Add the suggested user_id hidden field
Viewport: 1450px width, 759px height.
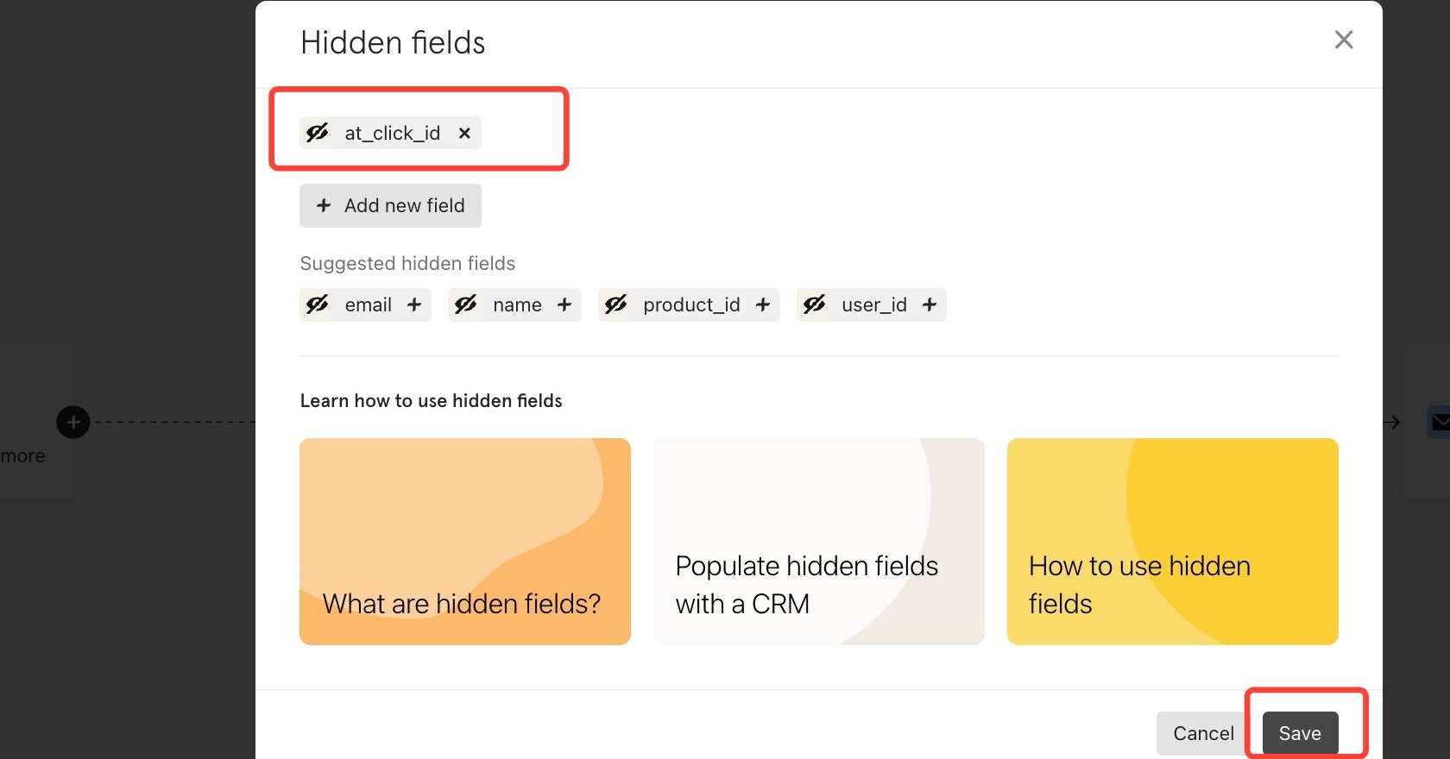coord(930,304)
